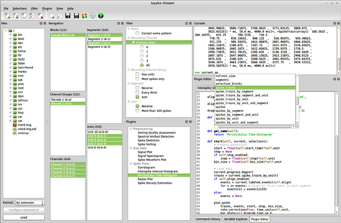
Task: Click the Load button
Action: point(24,217)
